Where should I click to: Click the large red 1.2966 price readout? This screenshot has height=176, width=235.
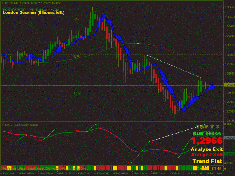click(x=207, y=141)
